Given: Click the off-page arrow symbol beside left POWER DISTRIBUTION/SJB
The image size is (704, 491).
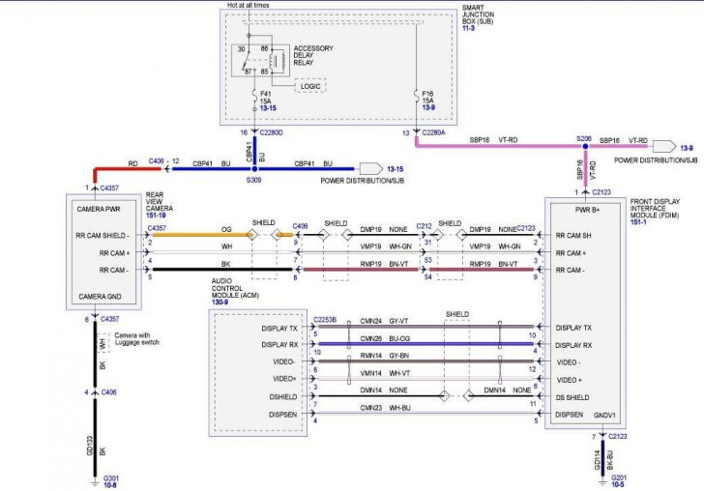Looking at the screenshot, I should [x=371, y=169].
